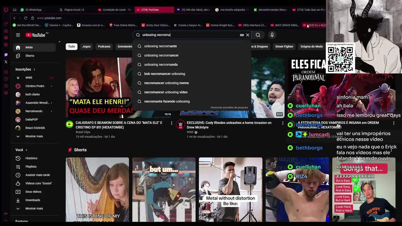Start voice search with the microphone icon
Image resolution: width=402 pixels, height=226 pixels.
coord(272,35)
